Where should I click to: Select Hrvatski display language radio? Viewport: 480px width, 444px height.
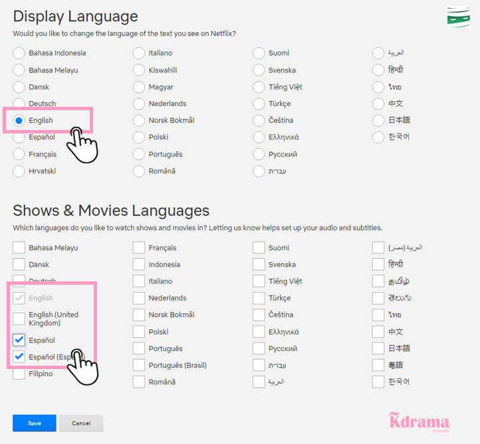19,171
